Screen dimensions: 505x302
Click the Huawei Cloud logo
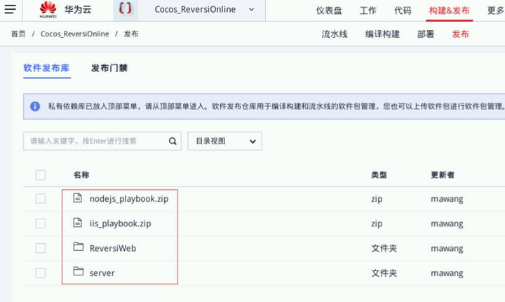click(48, 10)
